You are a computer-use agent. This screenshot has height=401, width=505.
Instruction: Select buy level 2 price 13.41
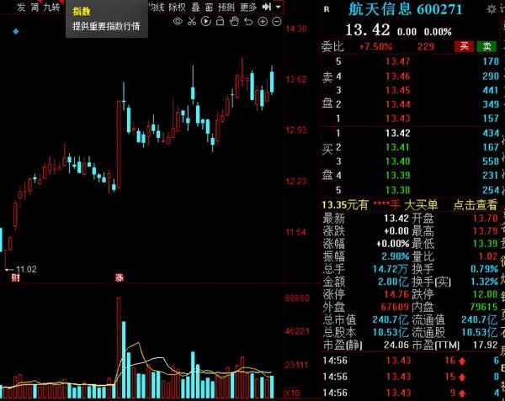pos(398,147)
